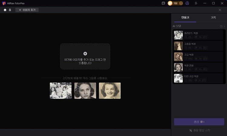Minimize the HitPaw FotorPea window

click(205, 3)
